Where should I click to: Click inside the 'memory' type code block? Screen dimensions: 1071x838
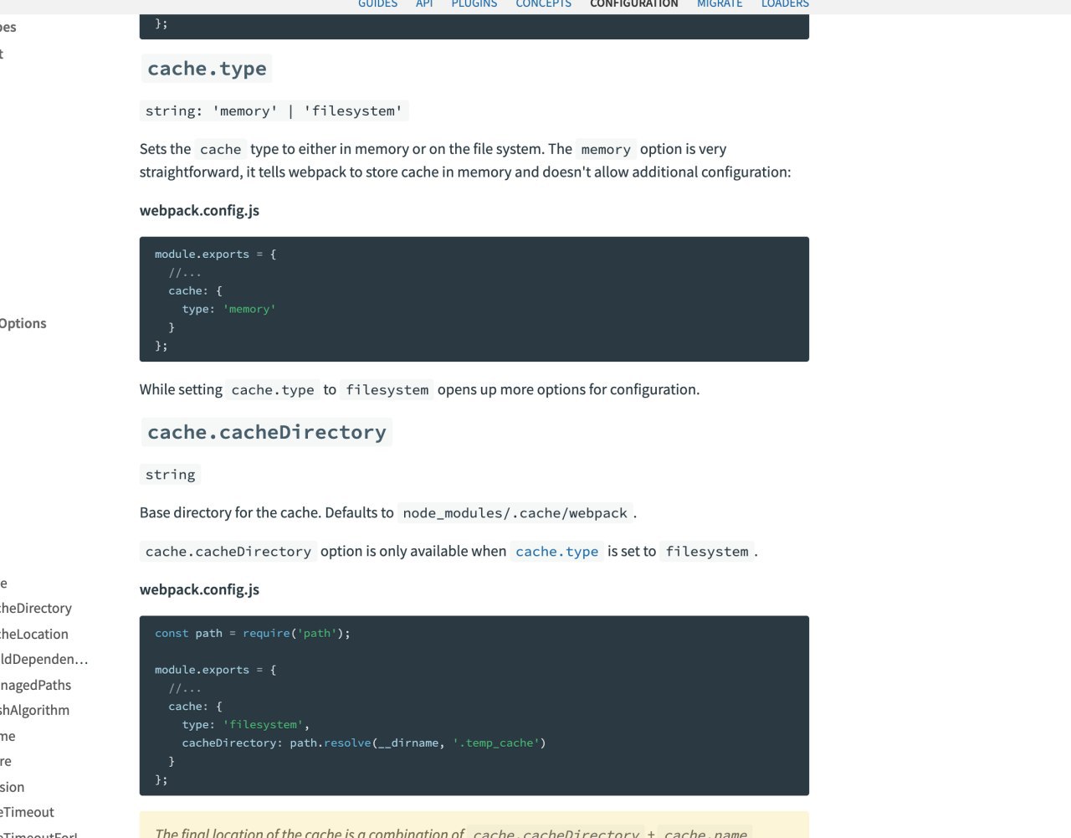474,299
